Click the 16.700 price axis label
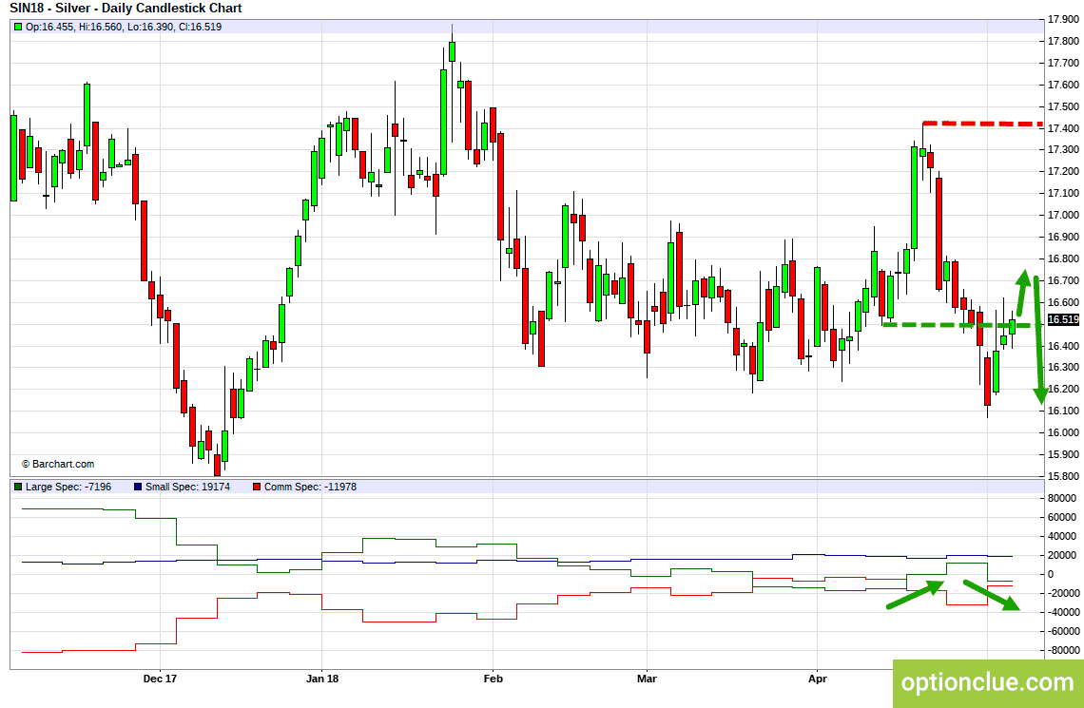Image resolution: width=1084 pixels, height=708 pixels. point(1063,281)
